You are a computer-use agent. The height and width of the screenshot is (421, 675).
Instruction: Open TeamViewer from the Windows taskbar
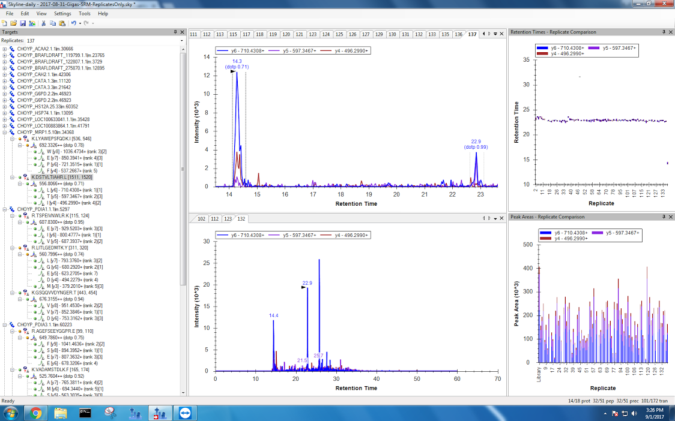pos(183,413)
